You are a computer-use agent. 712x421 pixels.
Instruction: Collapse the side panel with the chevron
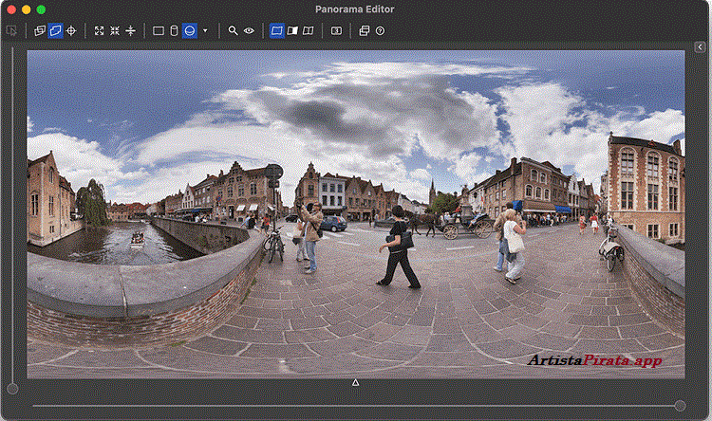click(x=701, y=46)
